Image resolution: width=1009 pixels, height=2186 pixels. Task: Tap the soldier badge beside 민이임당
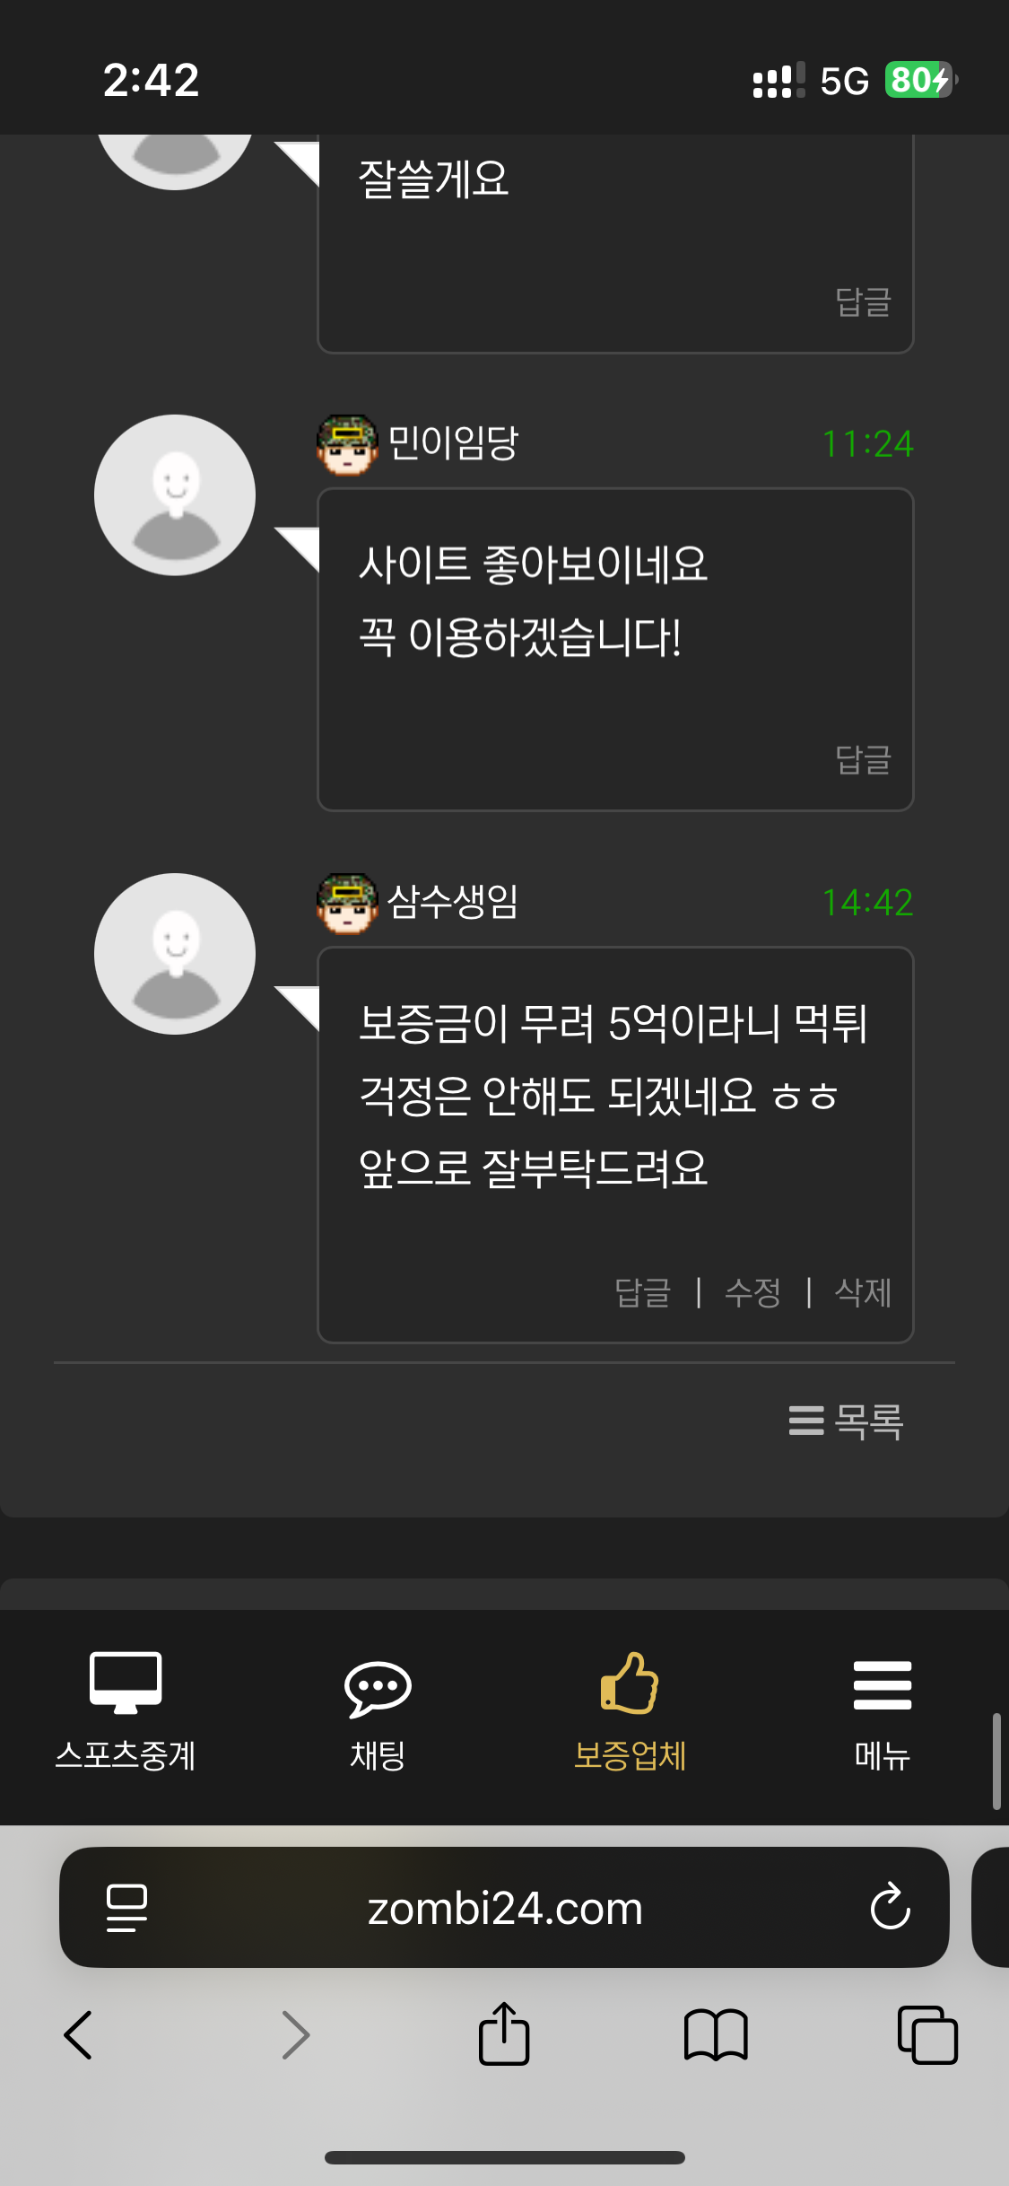click(347, 444)
